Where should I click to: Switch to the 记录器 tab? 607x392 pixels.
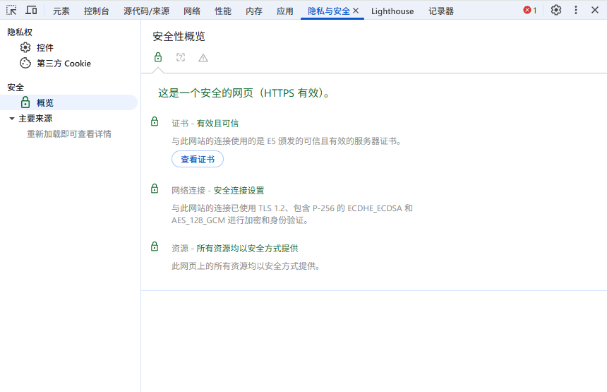[x=441, y=11]
